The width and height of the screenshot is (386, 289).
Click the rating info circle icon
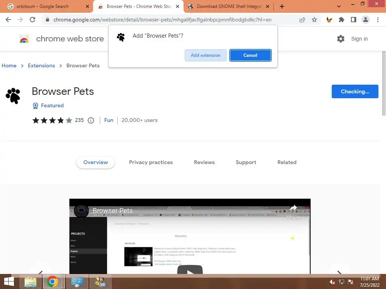pos(91,120)
